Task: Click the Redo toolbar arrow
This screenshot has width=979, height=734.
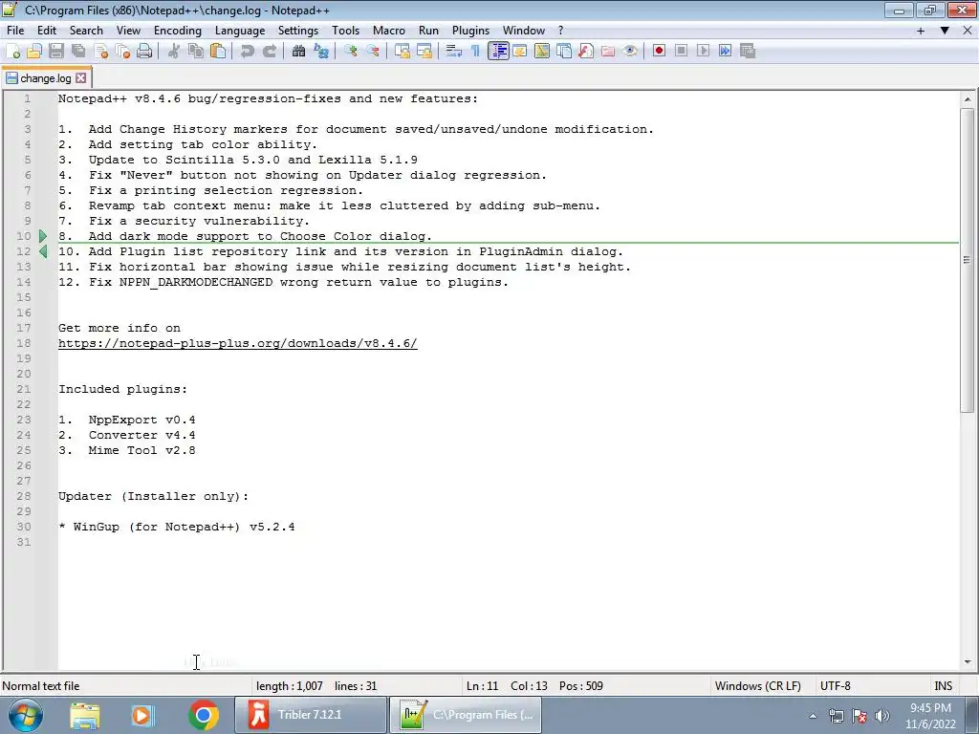Action: click(x=269, y=52)
